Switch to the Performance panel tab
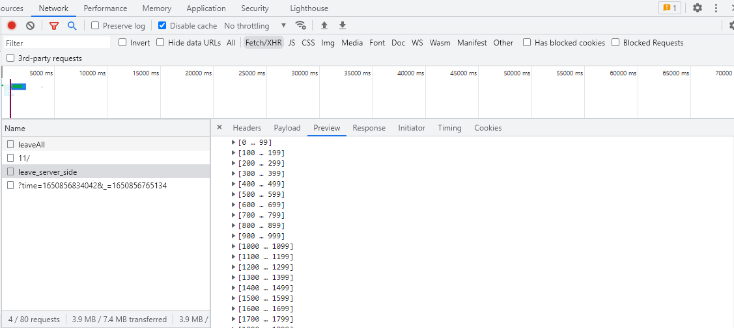Screen dimensions: 734x328 tap(106, 8)
